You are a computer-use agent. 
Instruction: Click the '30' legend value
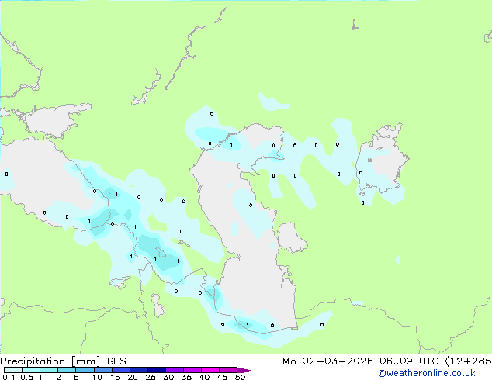point(168,377)
